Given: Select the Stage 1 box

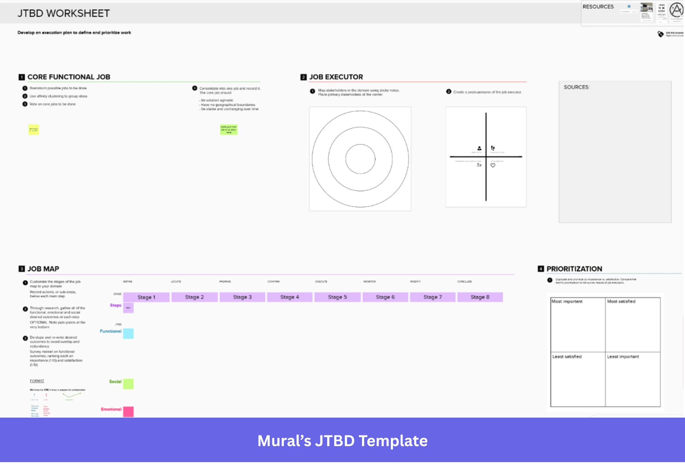Looking at the screenshot, I should [x=146, y=297].
